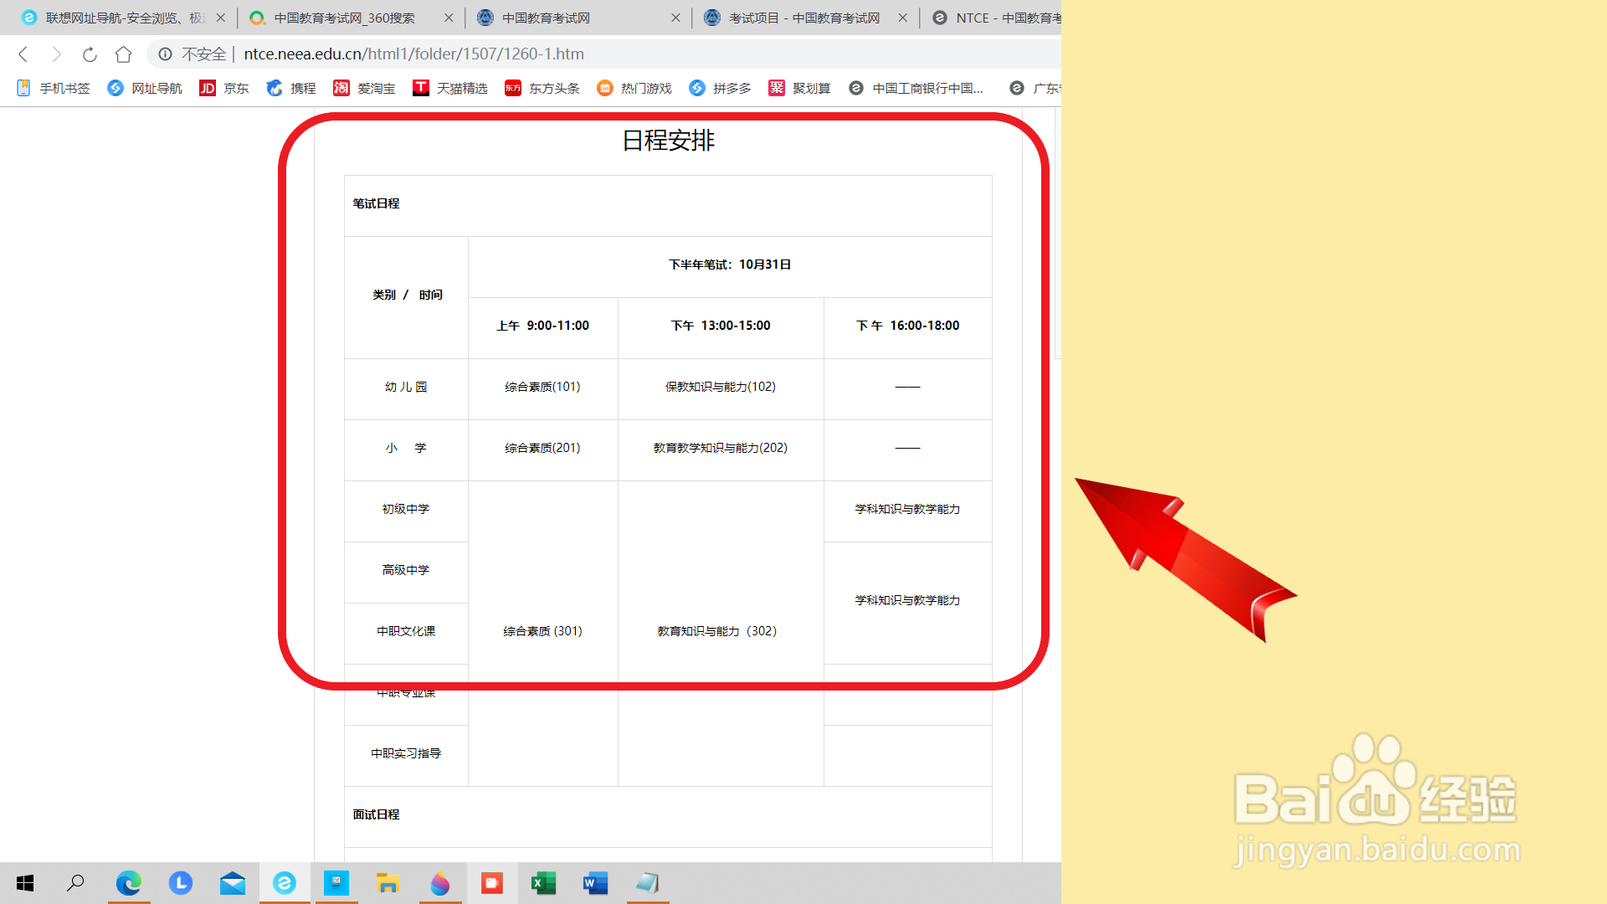
Task: Click the back navigation arrow
Action: pos(23,54)
